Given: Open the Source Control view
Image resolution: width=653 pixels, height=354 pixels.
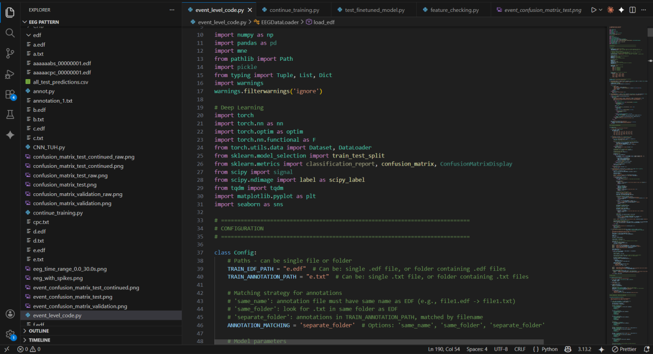Looking at the screenshot, I should [10, 53].
